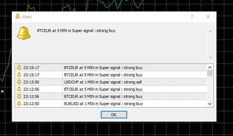Click bell icon in 23:13:50 row
This screenshot has height=136, width=233.
tap(19, 82)
